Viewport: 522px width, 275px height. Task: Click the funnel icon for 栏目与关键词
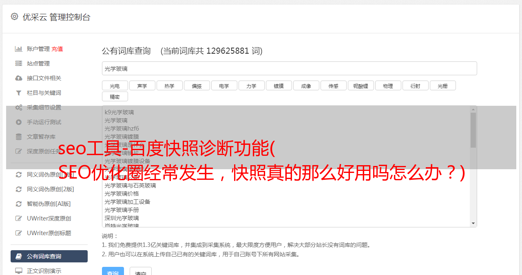[x=19, y=93]
